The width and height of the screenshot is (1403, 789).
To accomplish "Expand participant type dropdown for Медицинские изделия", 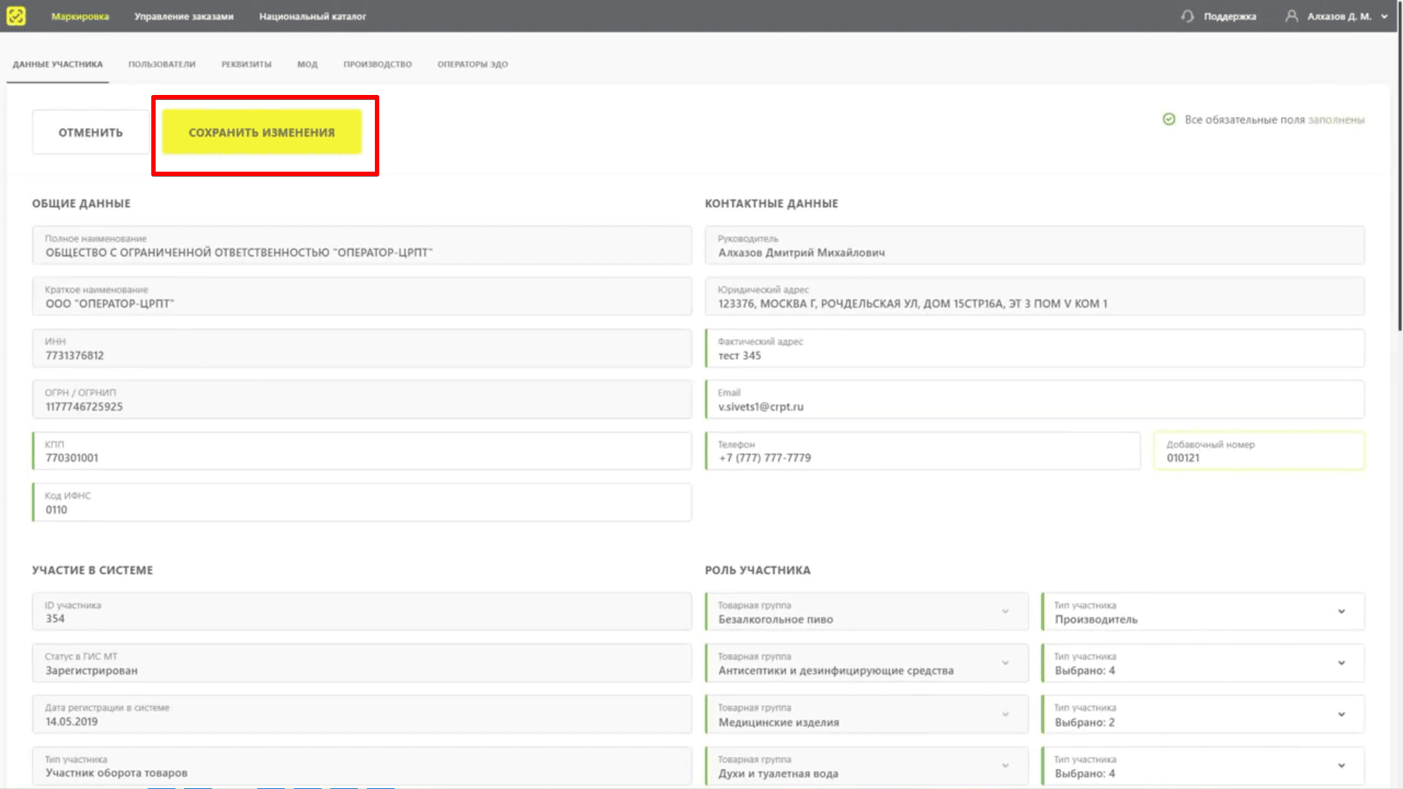I will click(1203, 714).
